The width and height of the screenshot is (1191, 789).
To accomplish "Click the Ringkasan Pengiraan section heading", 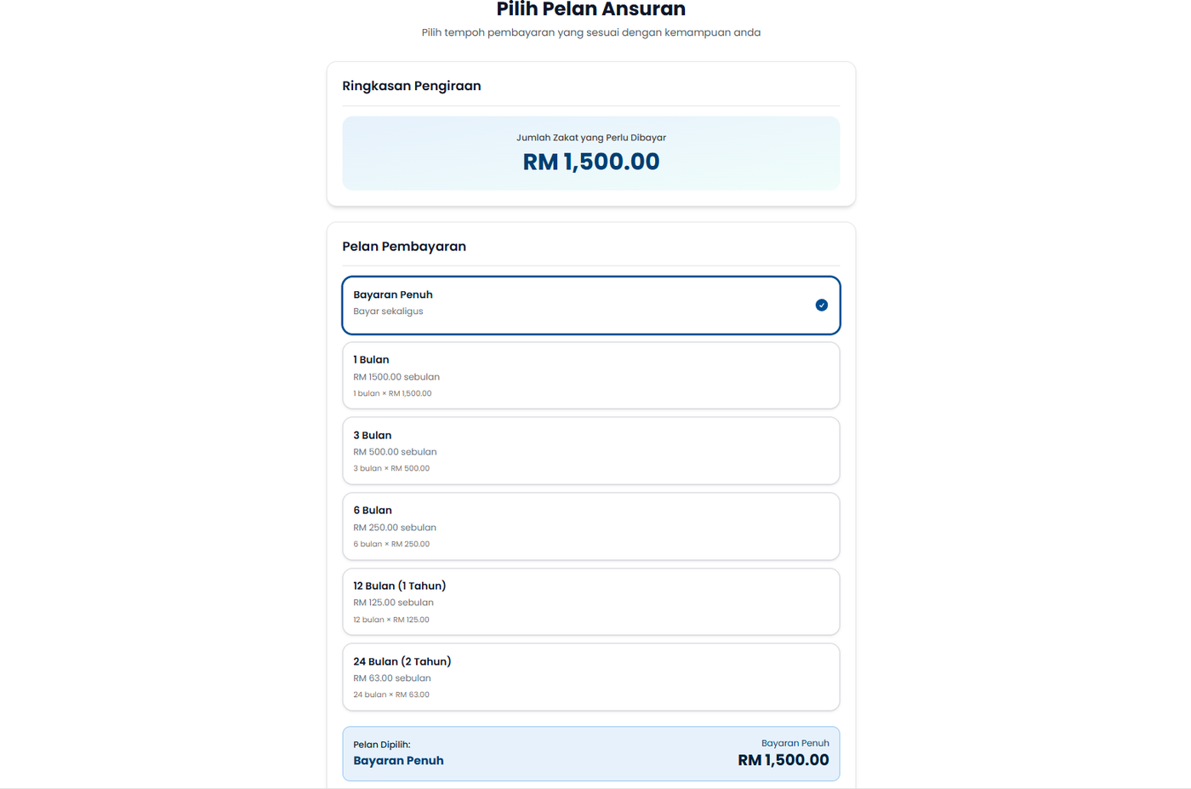I will 412,86.
